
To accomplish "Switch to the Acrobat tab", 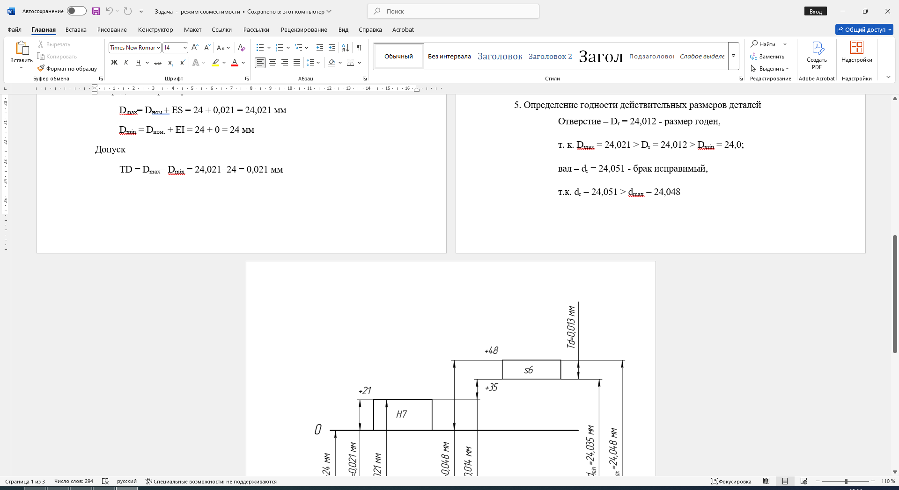I will (x=403, y=29).
